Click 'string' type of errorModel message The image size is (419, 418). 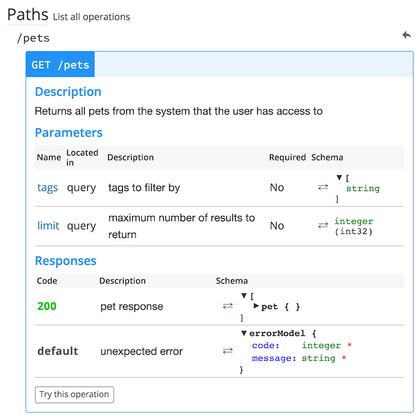coord(318,358)
